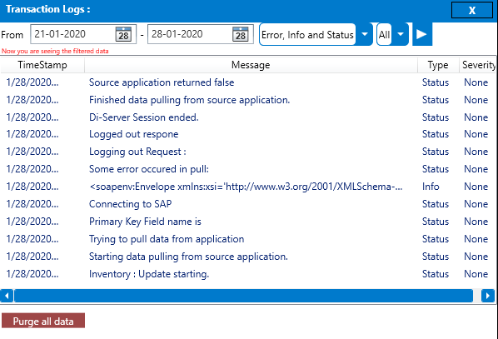Click the horizontal scrollbar right arrow

tap(487, 296)
